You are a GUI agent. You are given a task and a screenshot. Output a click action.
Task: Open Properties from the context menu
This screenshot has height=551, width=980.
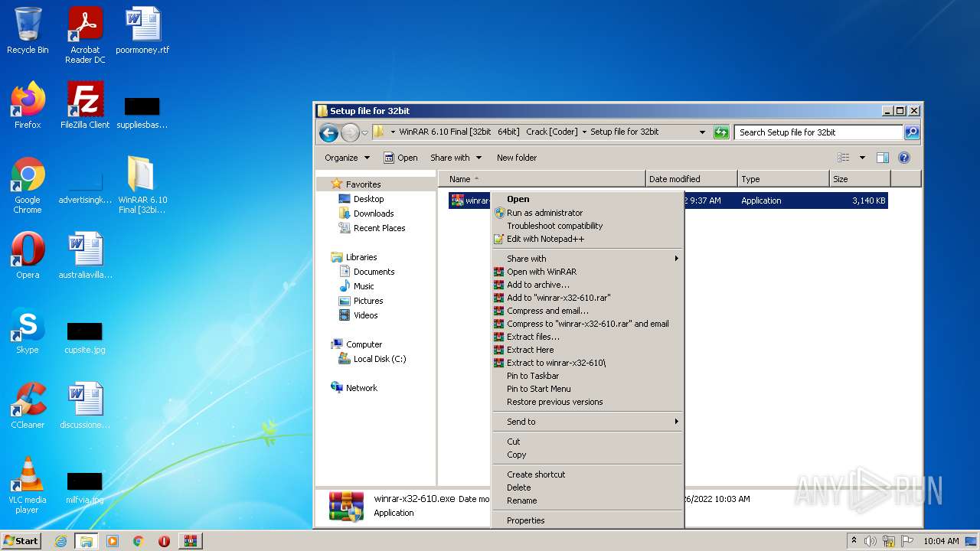tap(587, 520)
